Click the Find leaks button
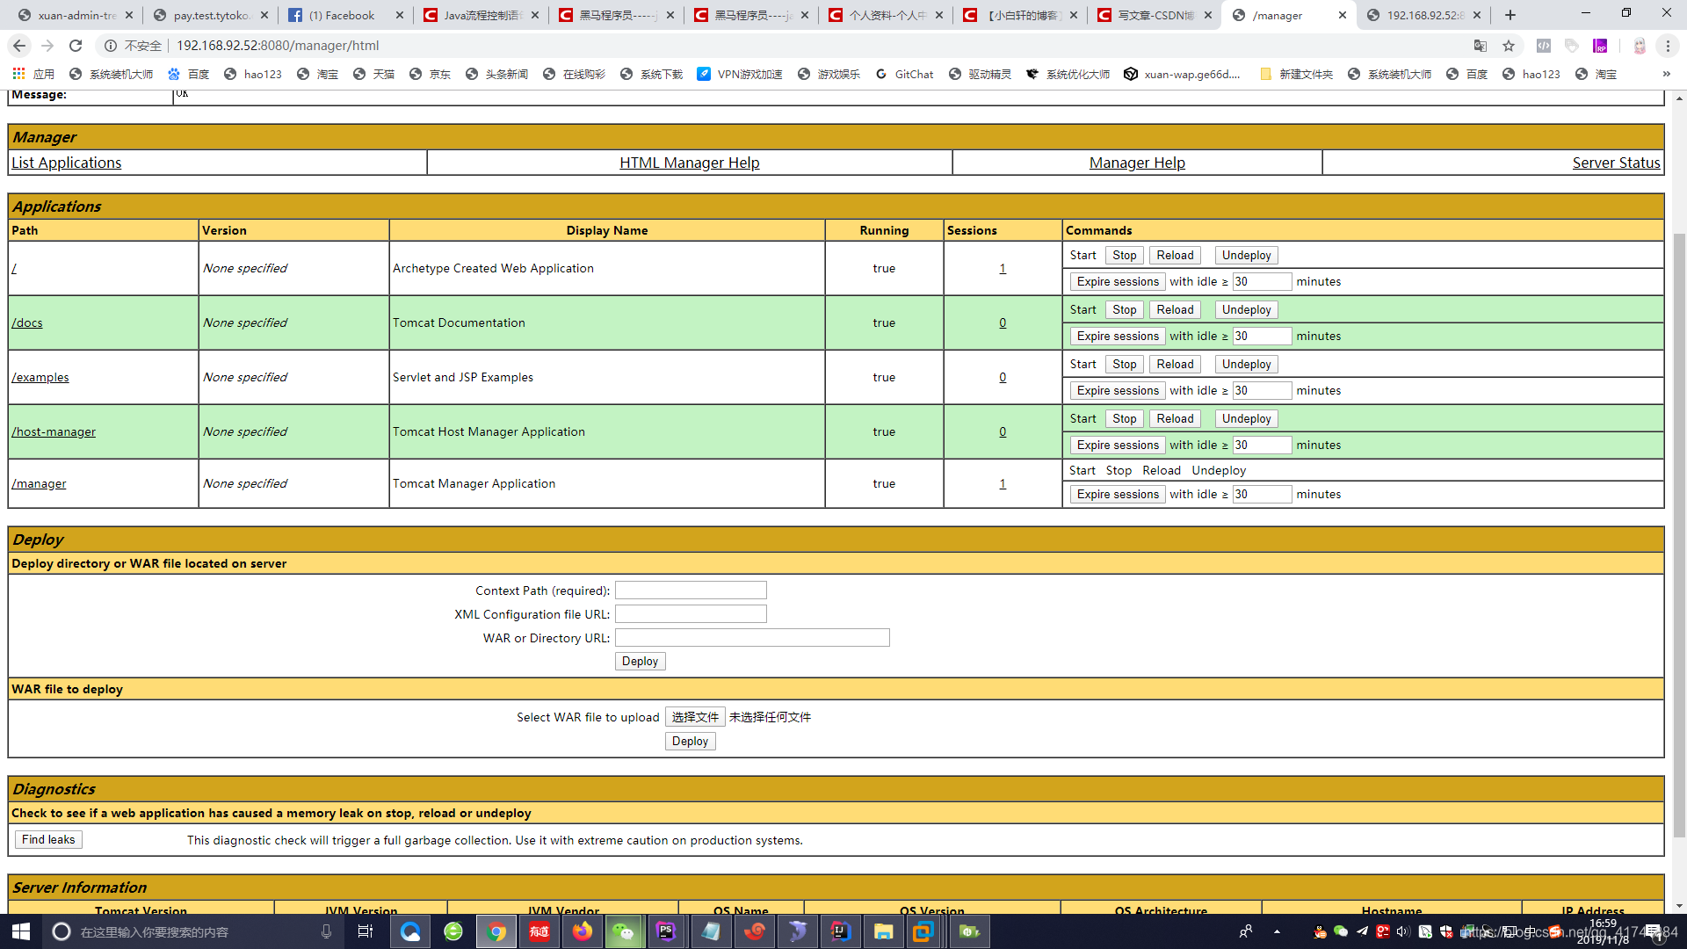1687x949 pixels. (x=48, y=840)
